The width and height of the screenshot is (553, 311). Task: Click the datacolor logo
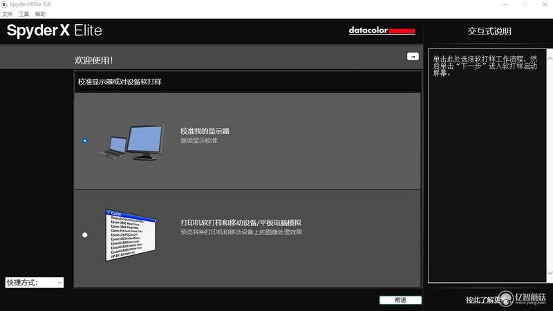(x=382, y=30)
